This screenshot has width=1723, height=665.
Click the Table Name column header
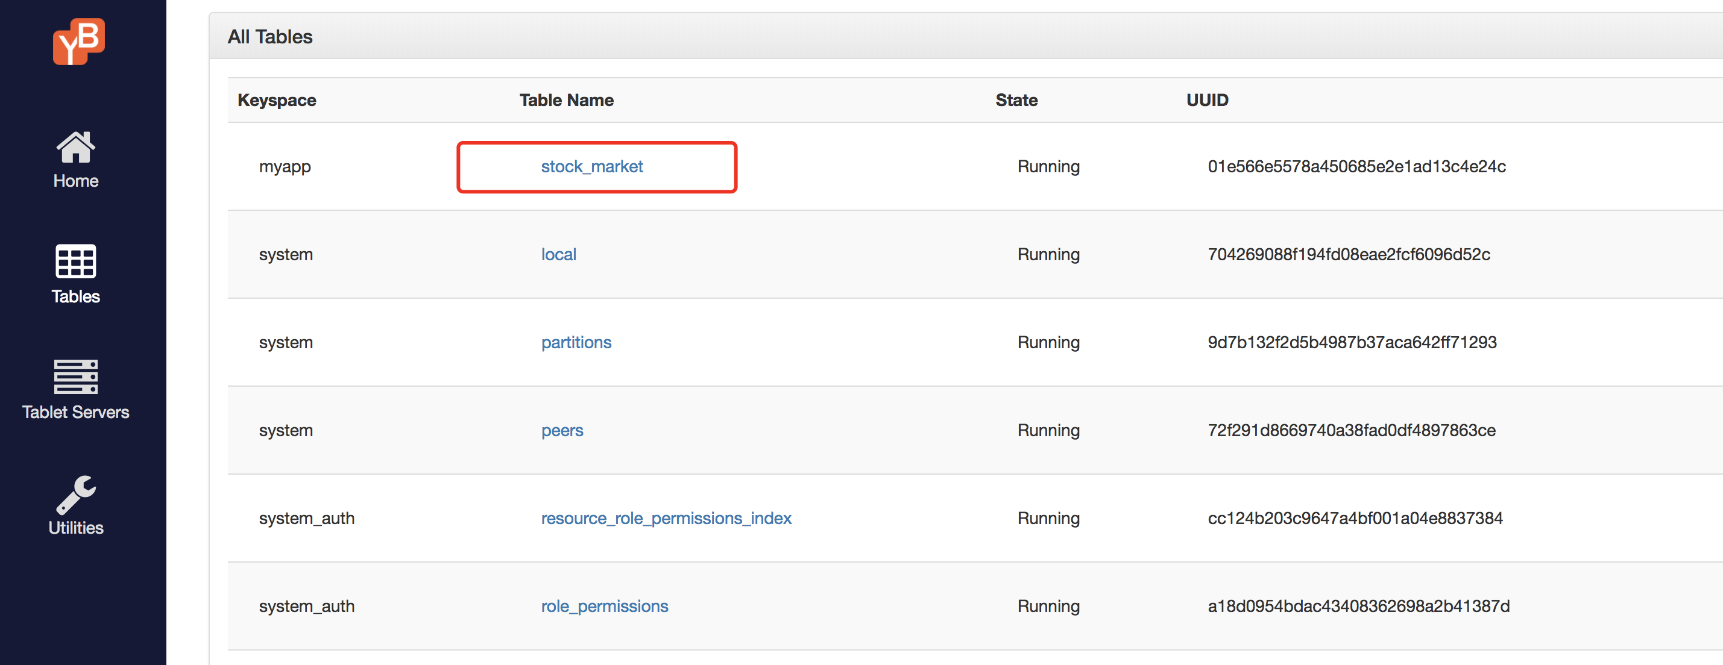click(x=567, y=100)
